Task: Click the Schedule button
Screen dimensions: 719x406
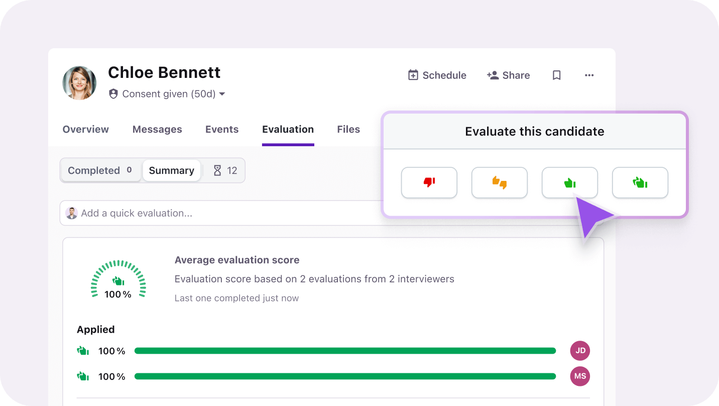Action: click(437, 75)
